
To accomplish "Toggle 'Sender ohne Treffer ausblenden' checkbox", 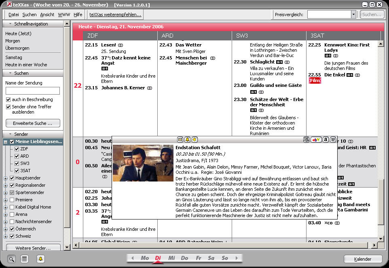I will pyautogui.click(x=8, y=107).
